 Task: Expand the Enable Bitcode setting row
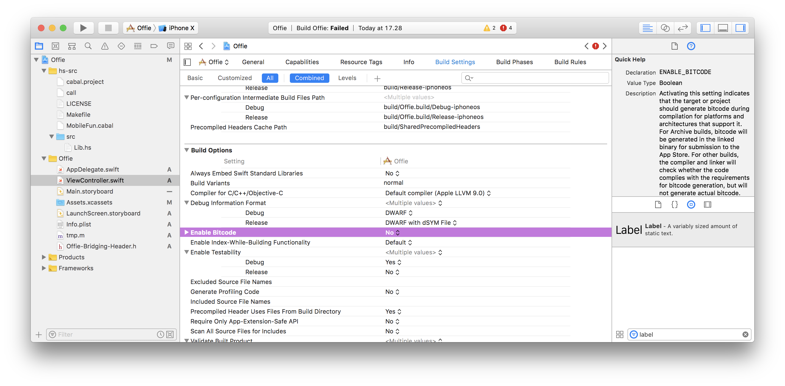(x=186, y=232)
